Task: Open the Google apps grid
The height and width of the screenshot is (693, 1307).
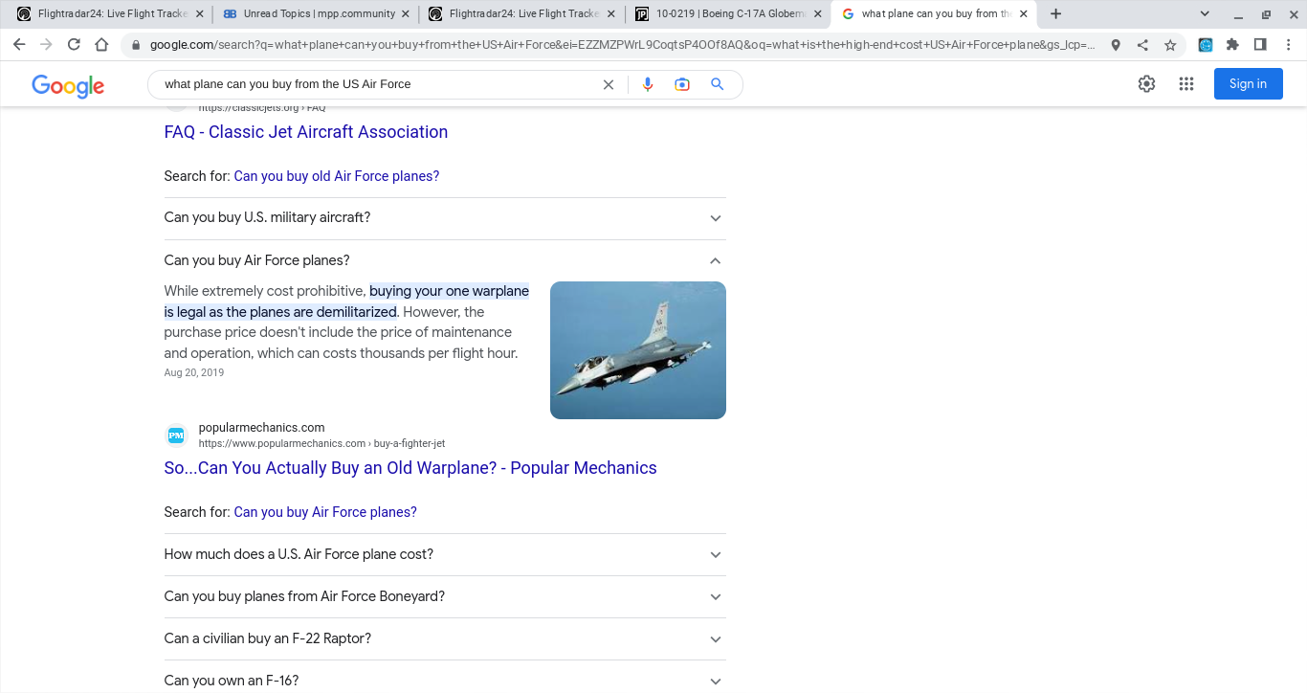Action: click(1186, 84)
